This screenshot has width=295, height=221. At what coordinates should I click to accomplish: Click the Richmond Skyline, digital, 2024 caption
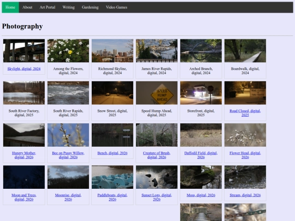113,71
